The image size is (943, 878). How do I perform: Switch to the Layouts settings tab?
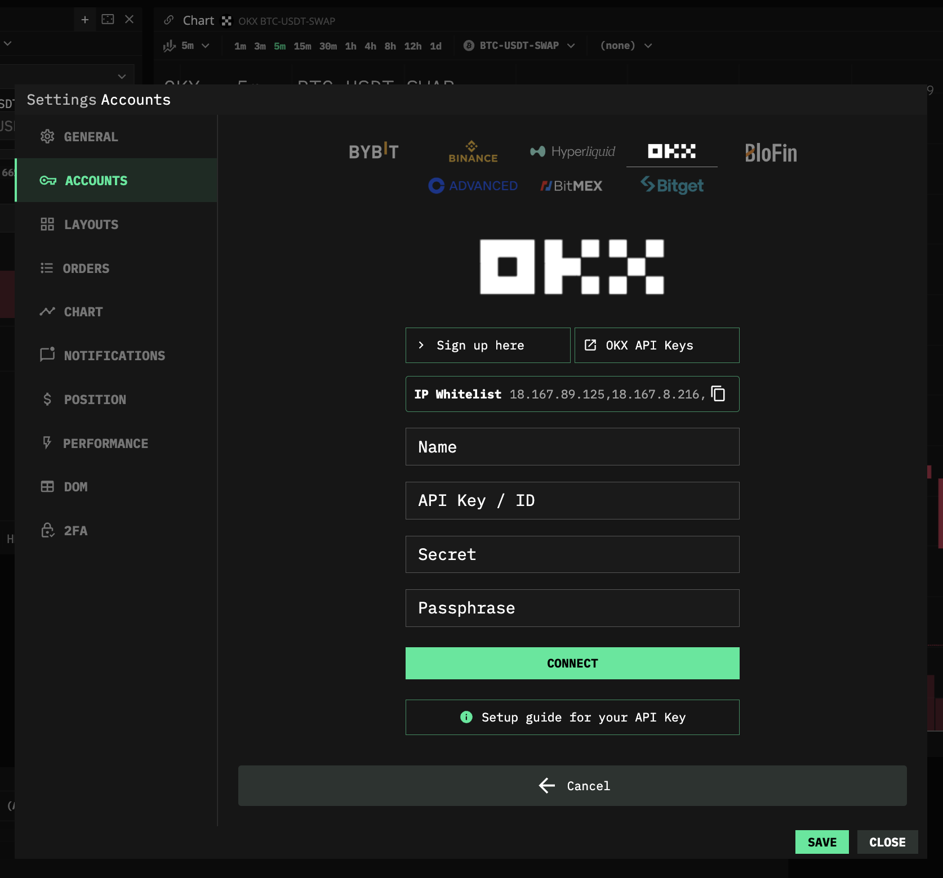[91, 225]
